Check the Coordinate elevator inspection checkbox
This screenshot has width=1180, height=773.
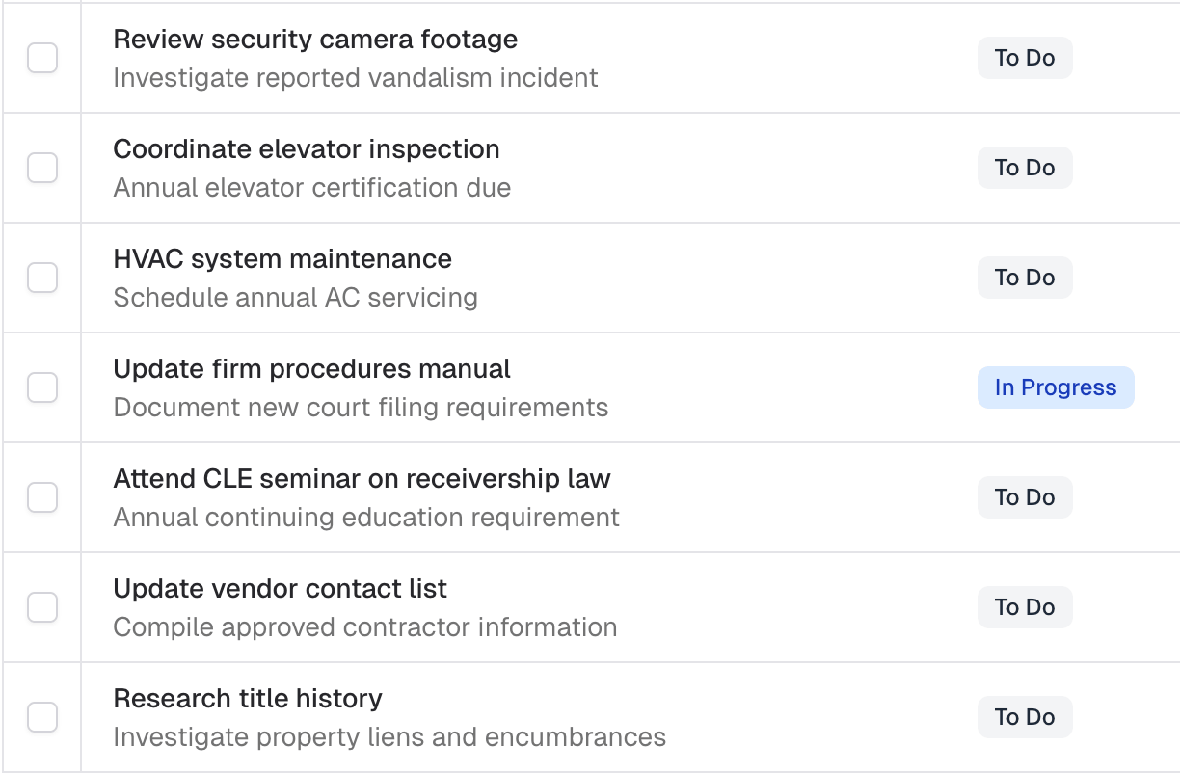point(42,168)
